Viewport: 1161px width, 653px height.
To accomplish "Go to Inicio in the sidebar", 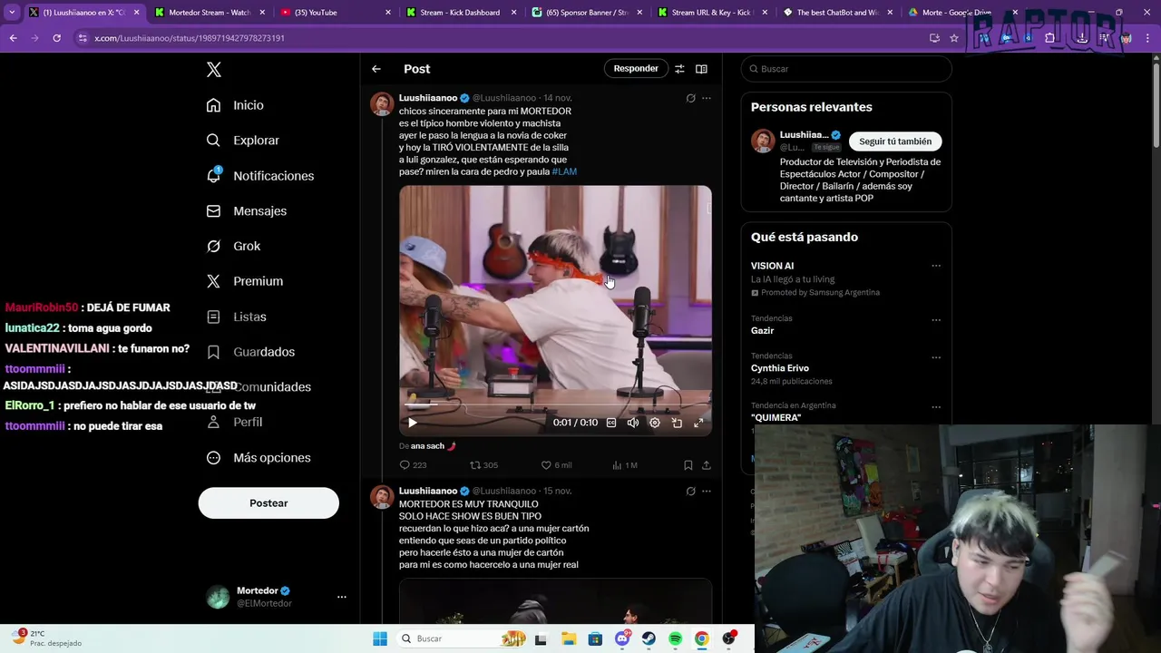I will (x=235, y=105).
